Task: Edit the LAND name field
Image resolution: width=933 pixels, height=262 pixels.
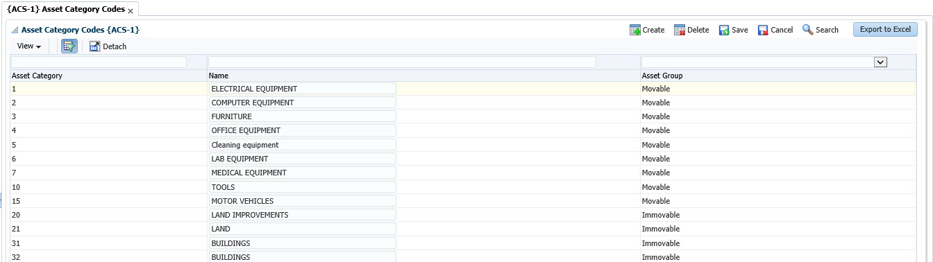Action: click(302, 229)
